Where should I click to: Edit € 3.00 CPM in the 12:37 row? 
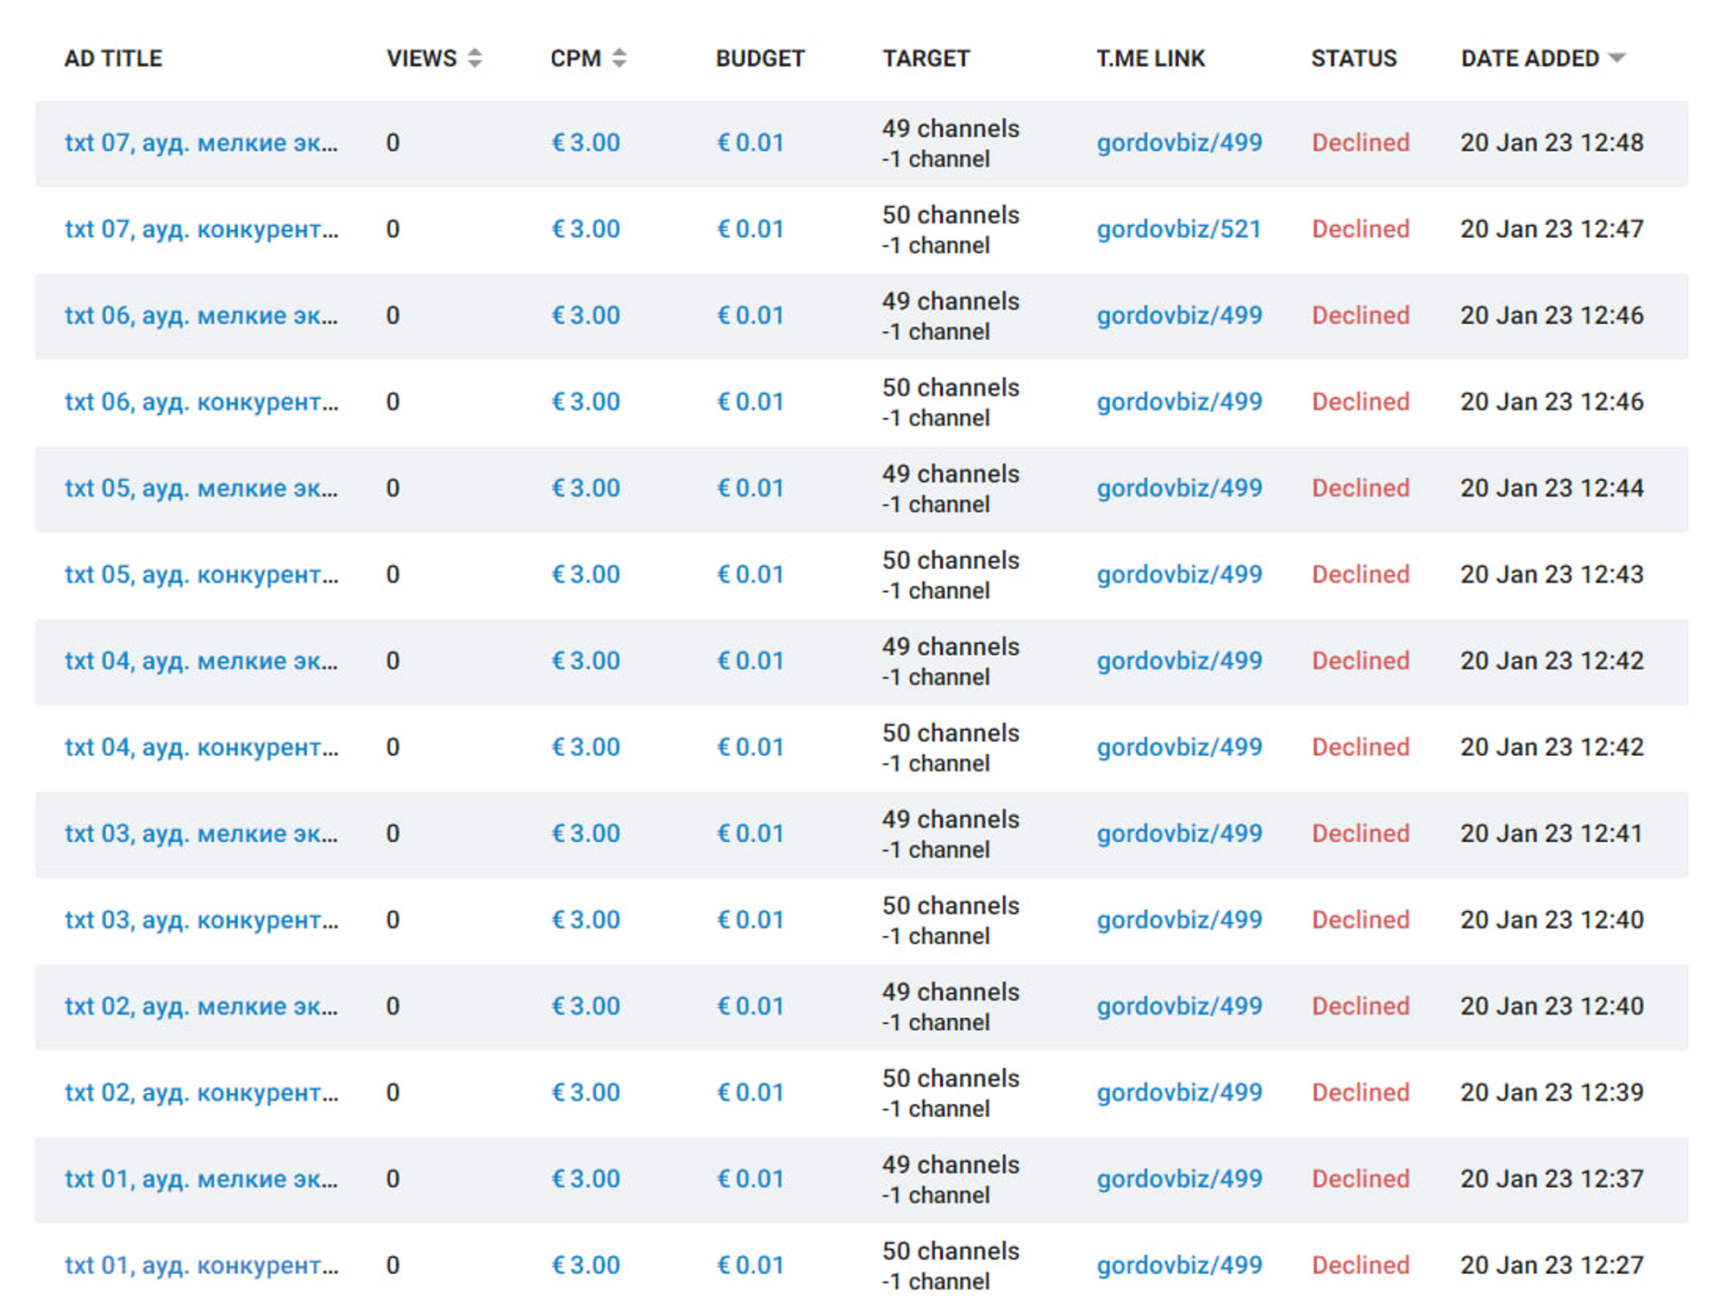(586, 1178)
